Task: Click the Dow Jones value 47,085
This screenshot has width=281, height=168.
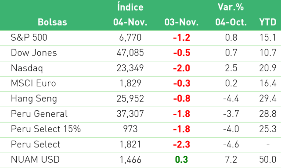Action: click(130, 52)
